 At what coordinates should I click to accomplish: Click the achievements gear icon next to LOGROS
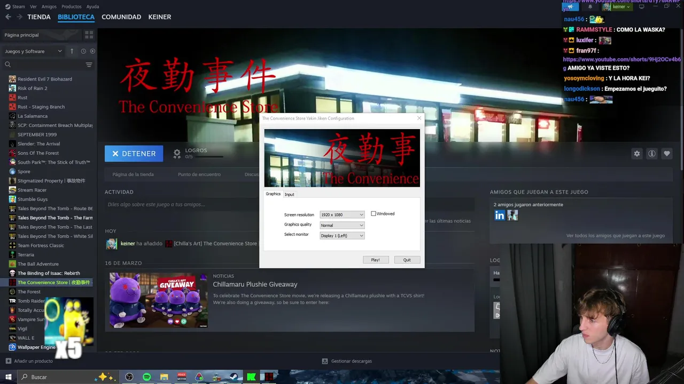coord(177,154)
